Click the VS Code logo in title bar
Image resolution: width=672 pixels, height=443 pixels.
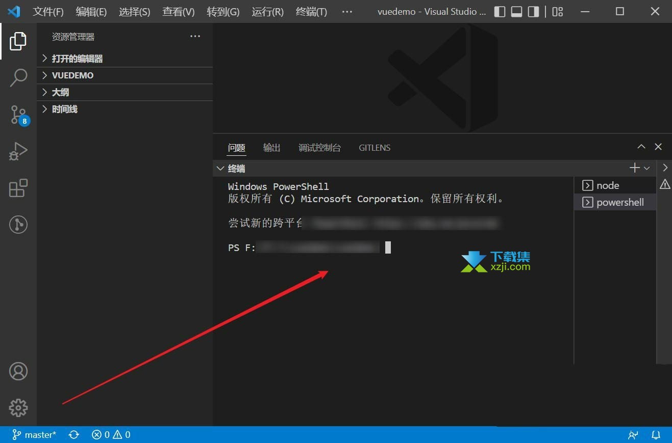14,11
